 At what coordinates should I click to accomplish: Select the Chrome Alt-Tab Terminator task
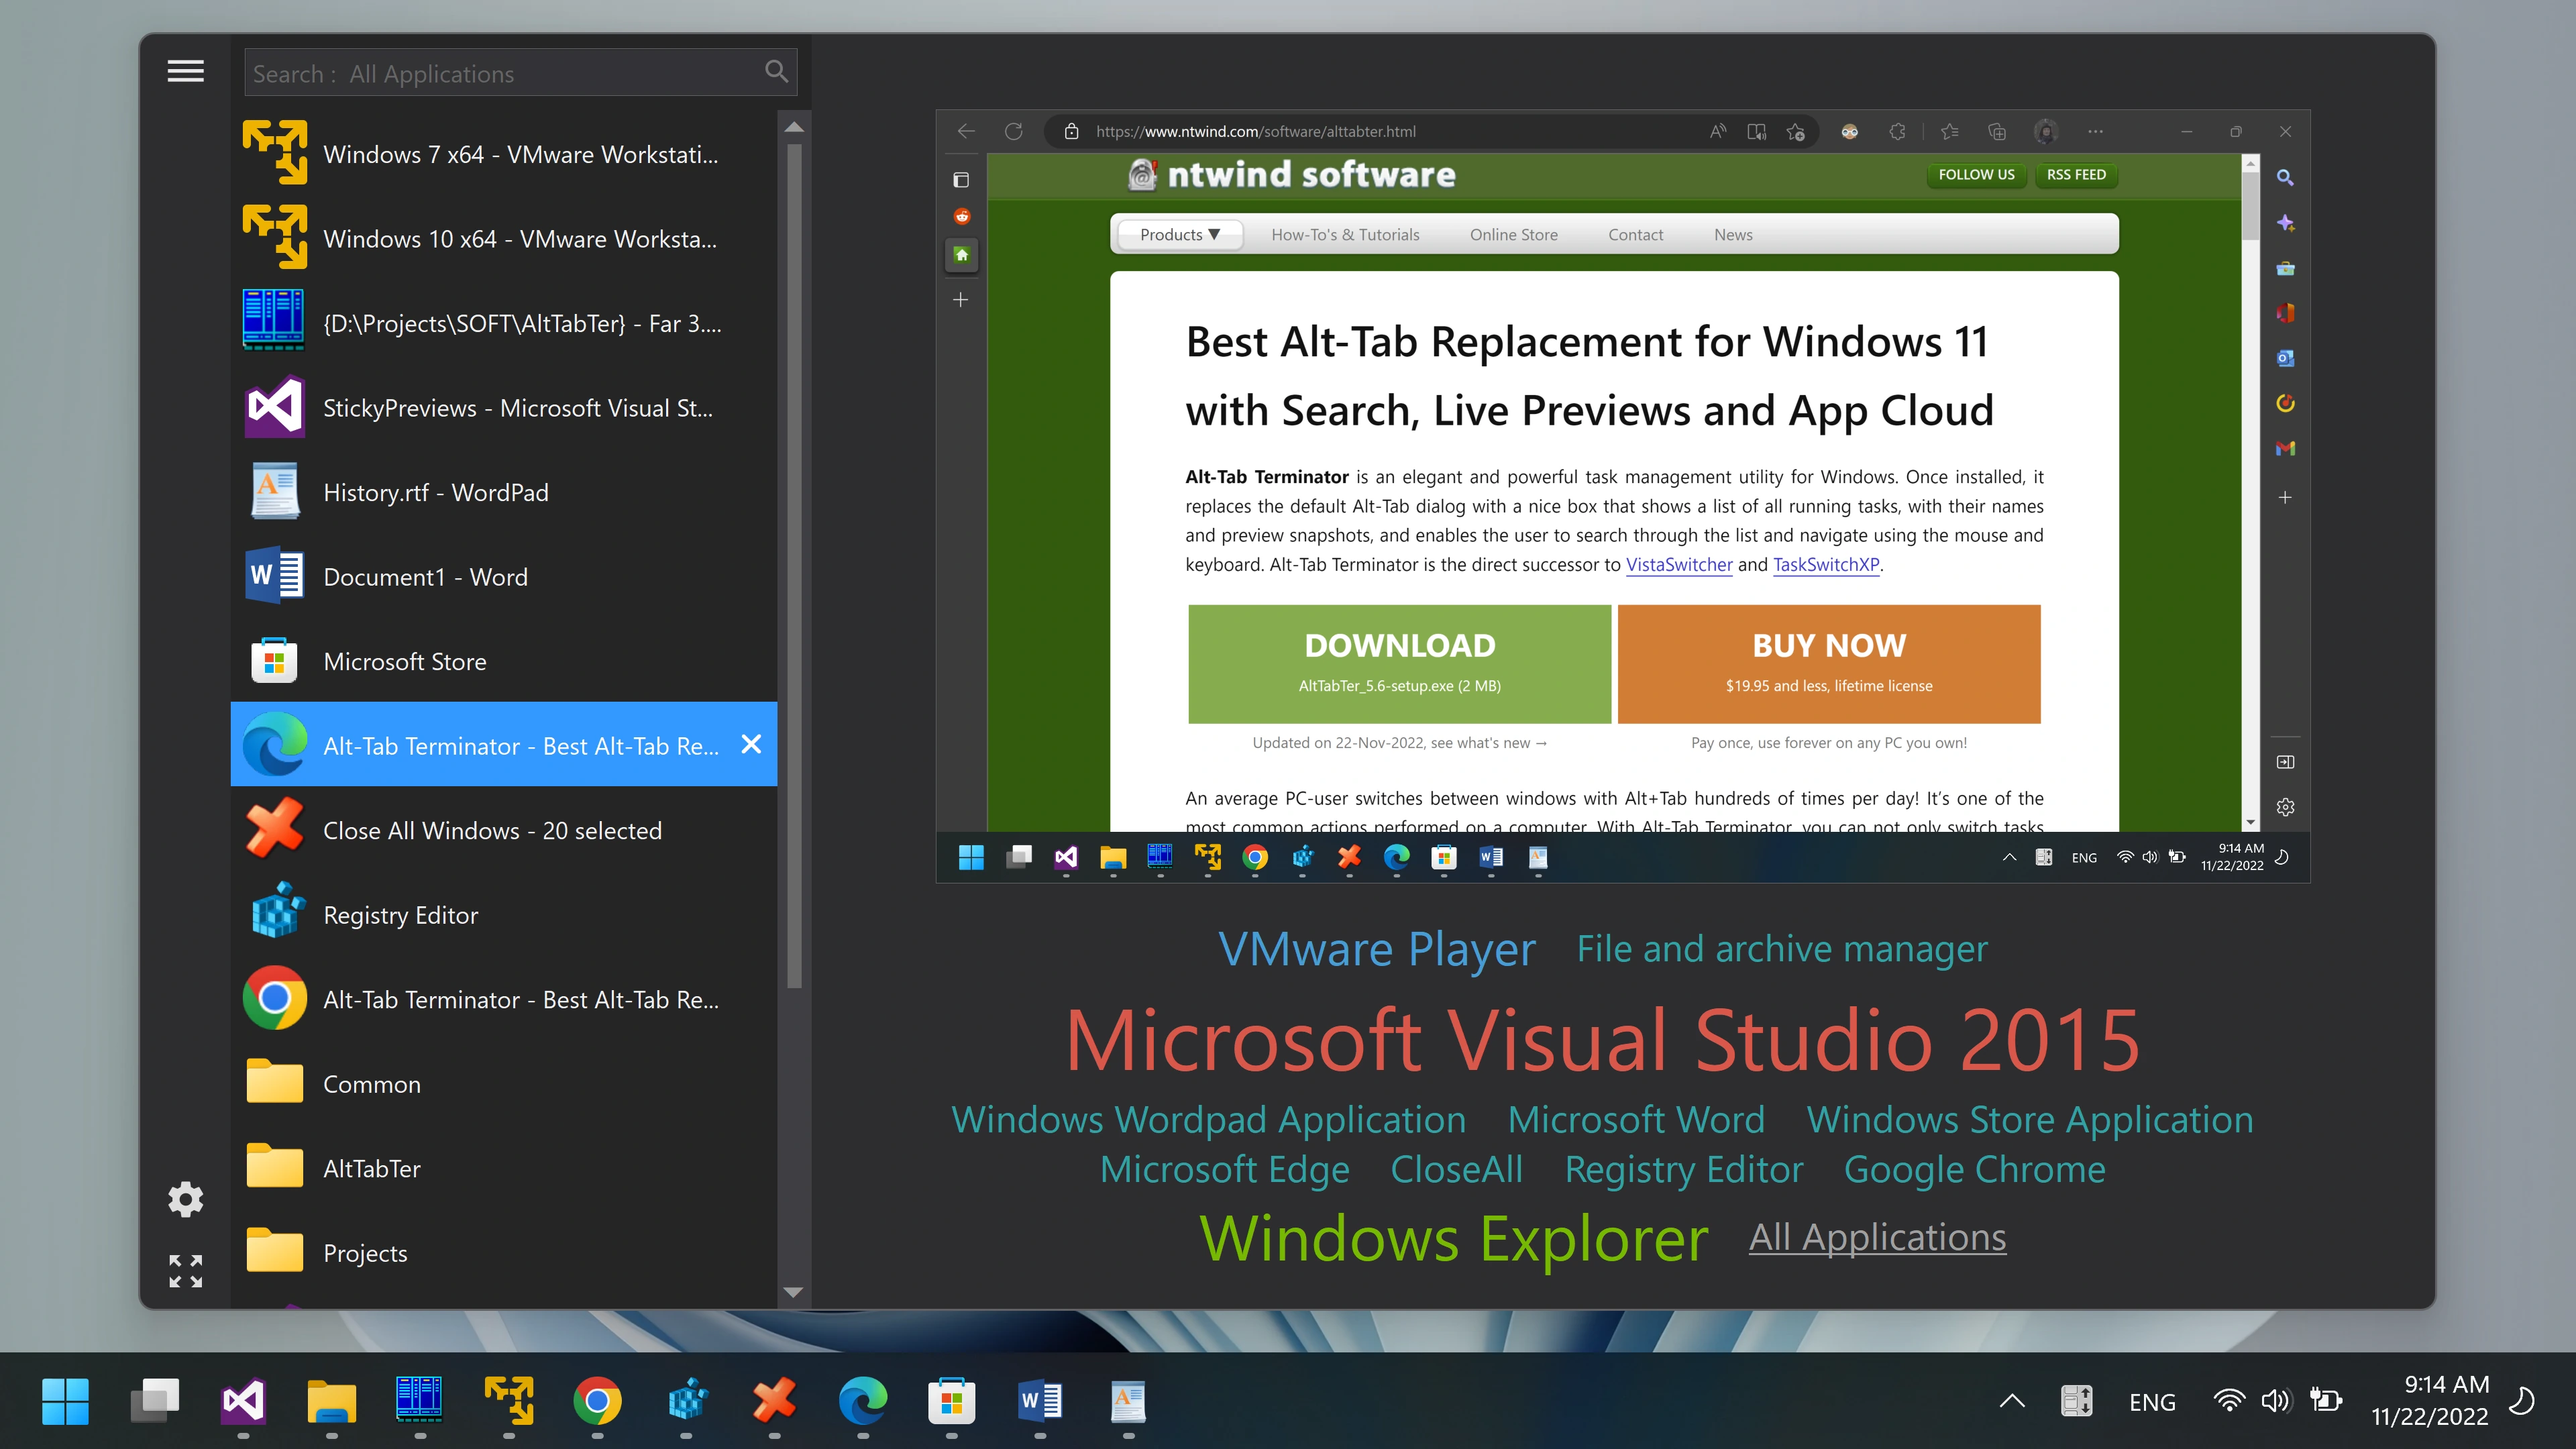click(504, 999)
